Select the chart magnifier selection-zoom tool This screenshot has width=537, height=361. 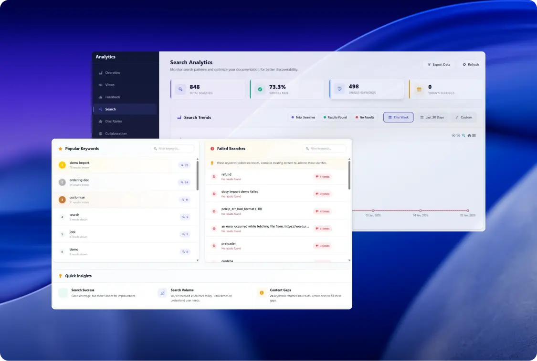pos(463,135)
